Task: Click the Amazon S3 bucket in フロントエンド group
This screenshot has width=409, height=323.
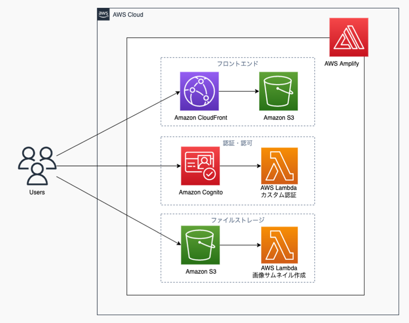Action: coord(278,91)
